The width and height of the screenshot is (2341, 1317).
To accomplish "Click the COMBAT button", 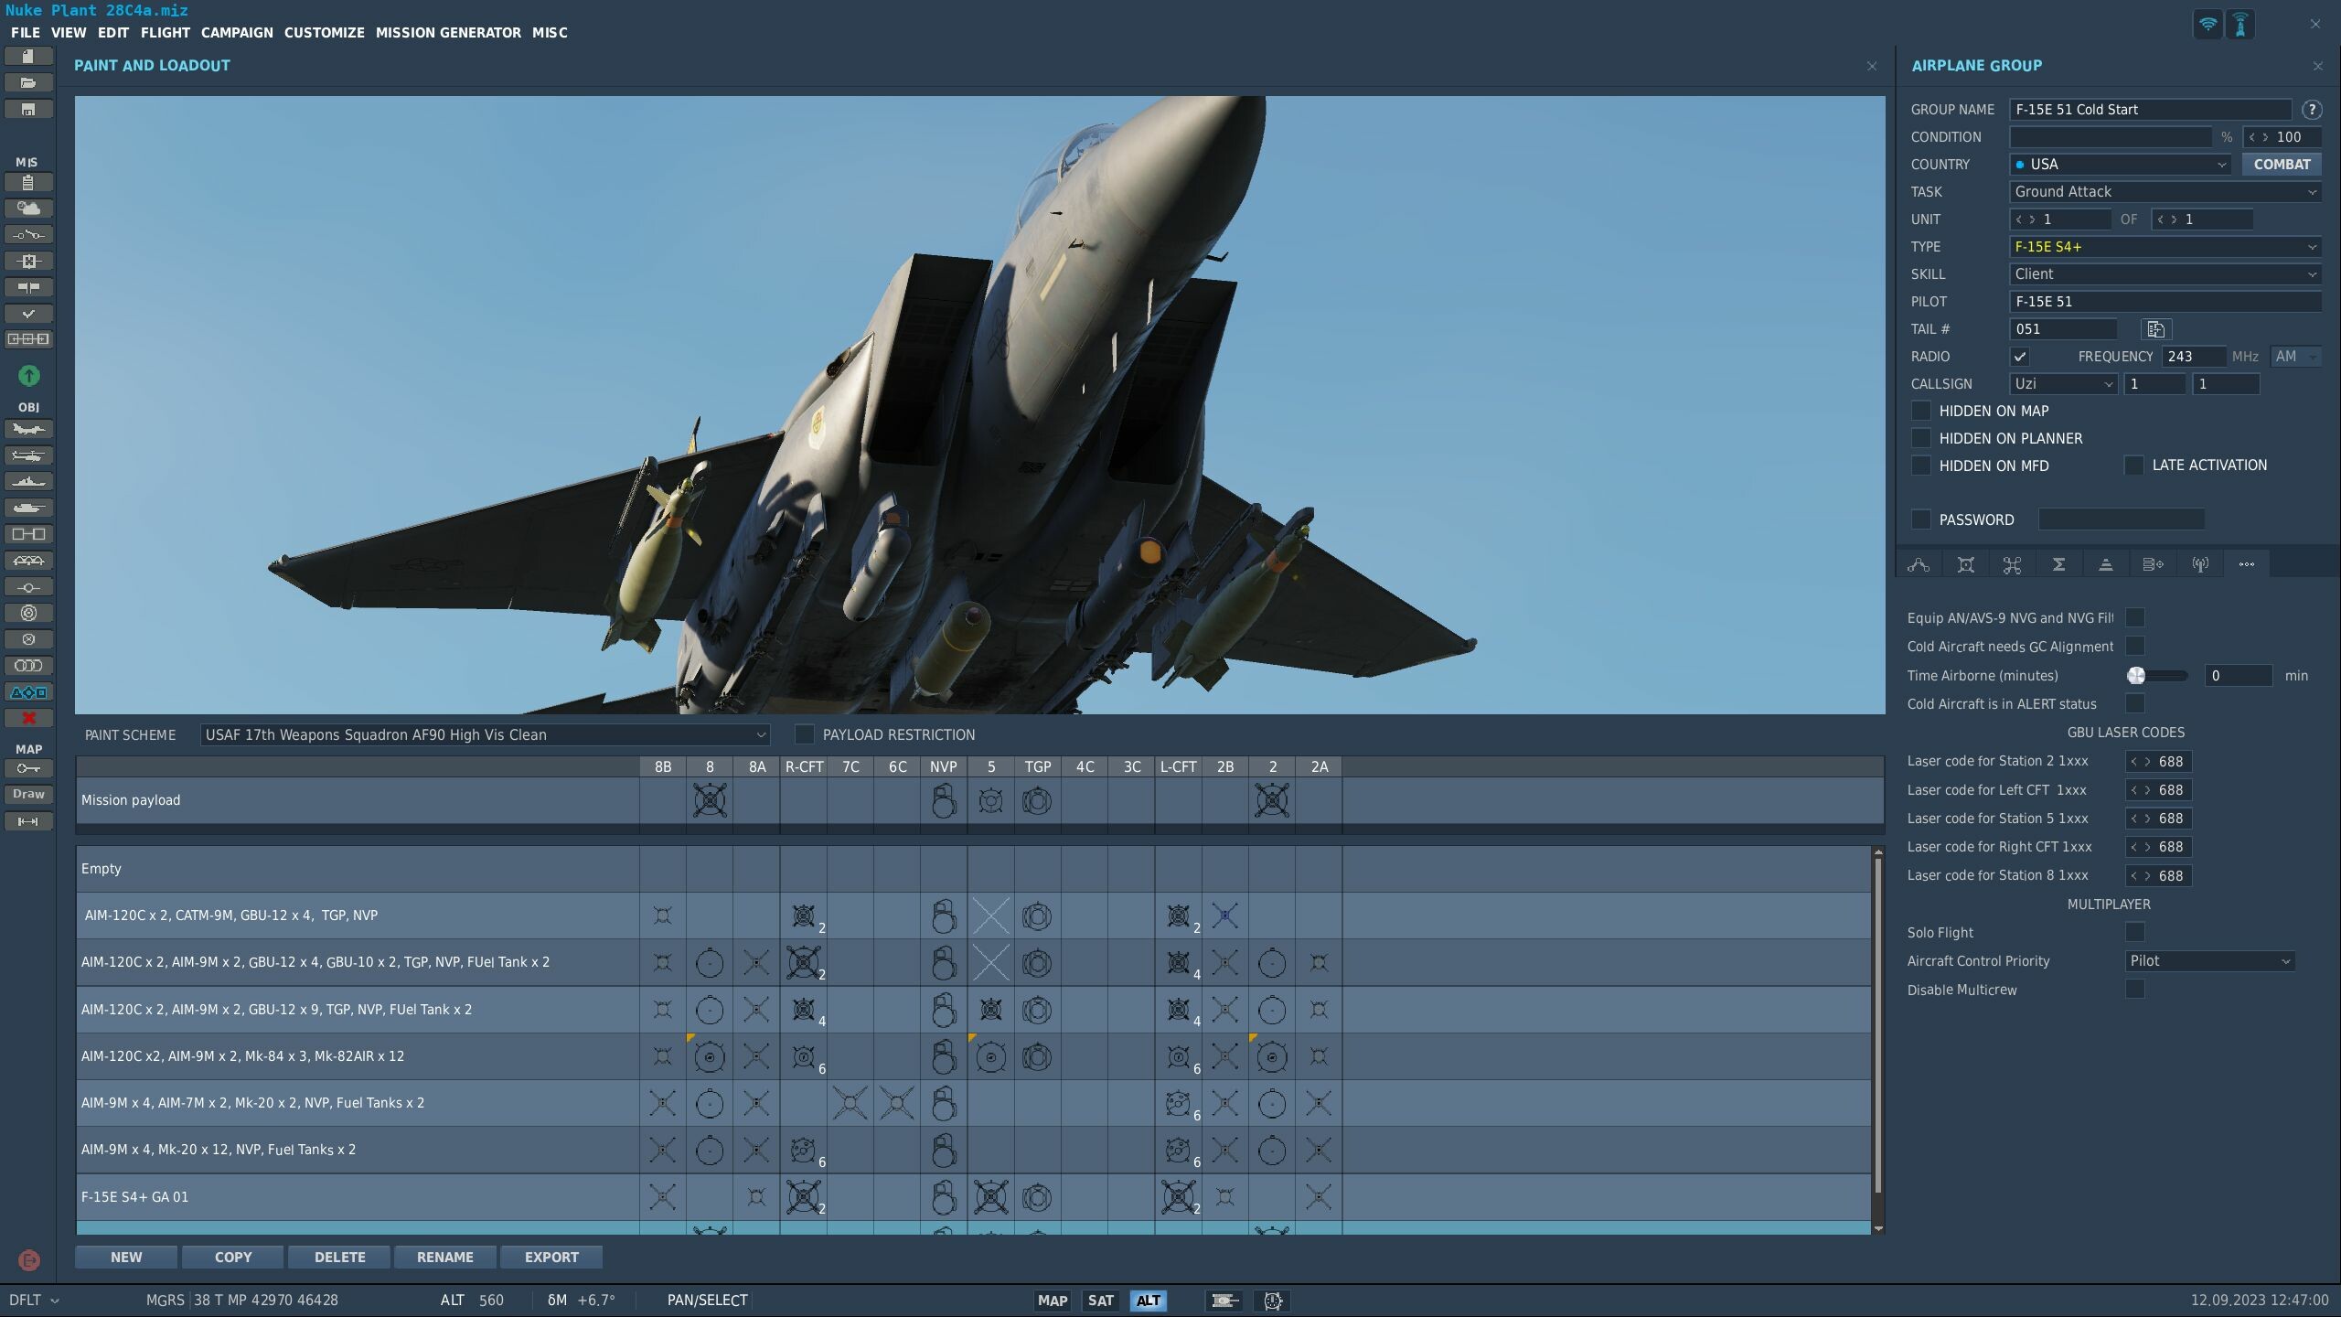I will coord(2282,165).
